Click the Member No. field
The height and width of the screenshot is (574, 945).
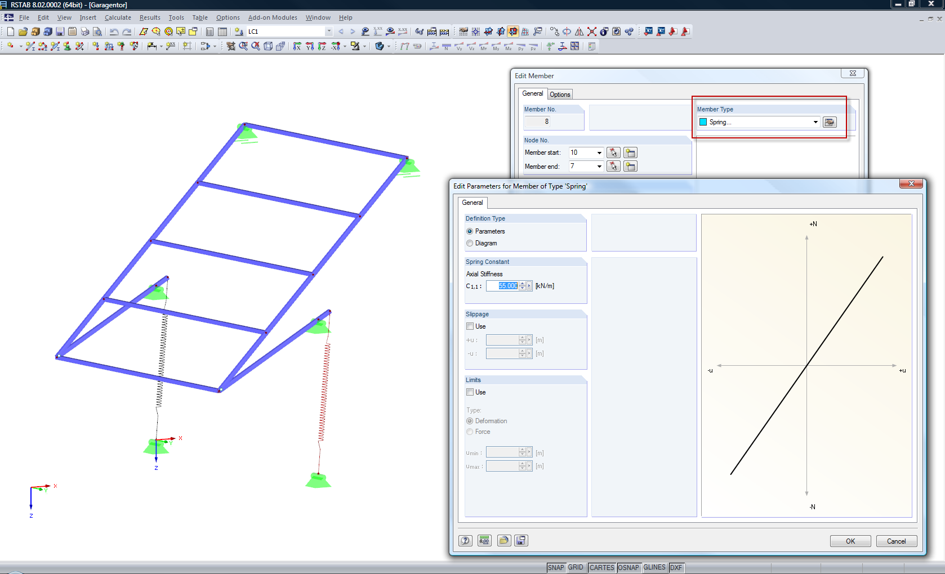pyautogui.click(x=537, y=122)
